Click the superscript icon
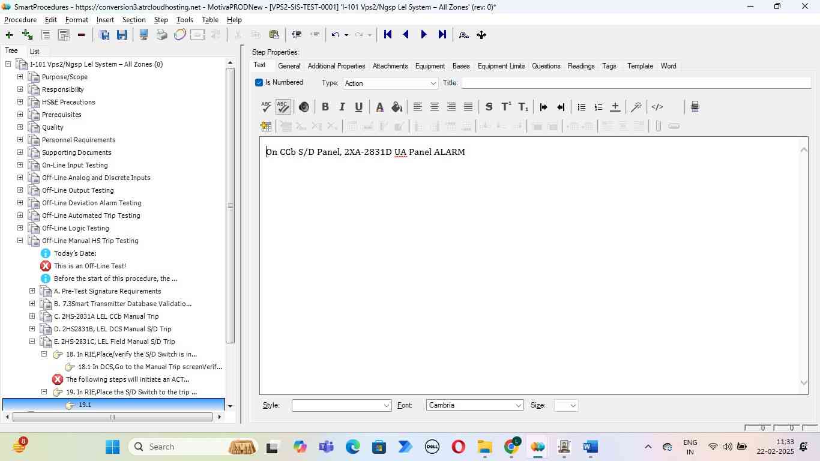The height and width of the screenshot is (461, 820). point(506,107)
